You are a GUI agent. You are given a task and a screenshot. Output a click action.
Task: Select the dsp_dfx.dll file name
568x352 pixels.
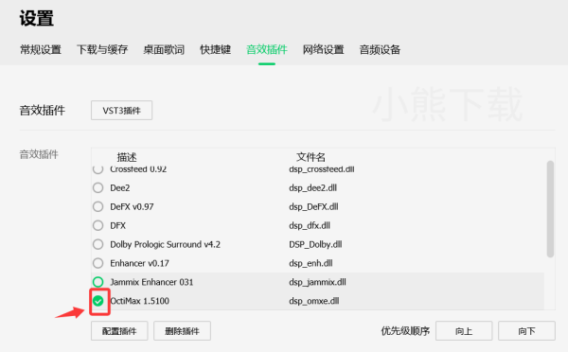click(x=310, y=225)
